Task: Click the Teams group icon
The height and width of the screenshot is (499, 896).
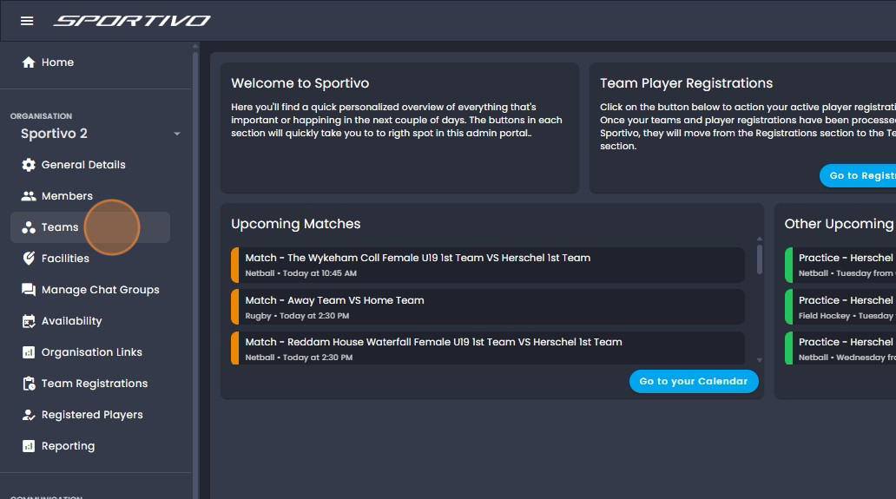Action: coord(29,227)
